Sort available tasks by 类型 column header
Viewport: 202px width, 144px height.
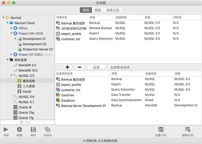tap(101, 17)
